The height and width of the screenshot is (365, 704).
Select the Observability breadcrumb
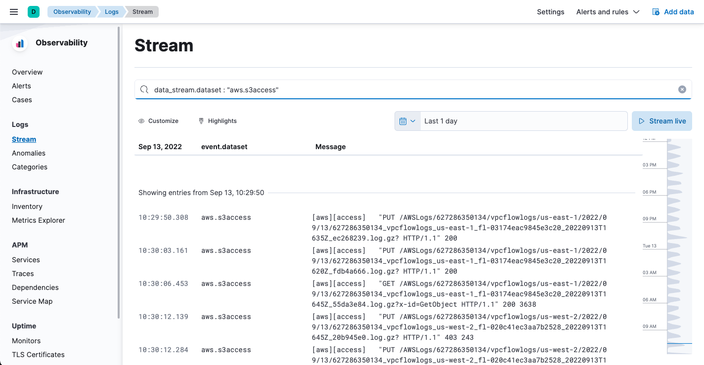click(72, 11)
